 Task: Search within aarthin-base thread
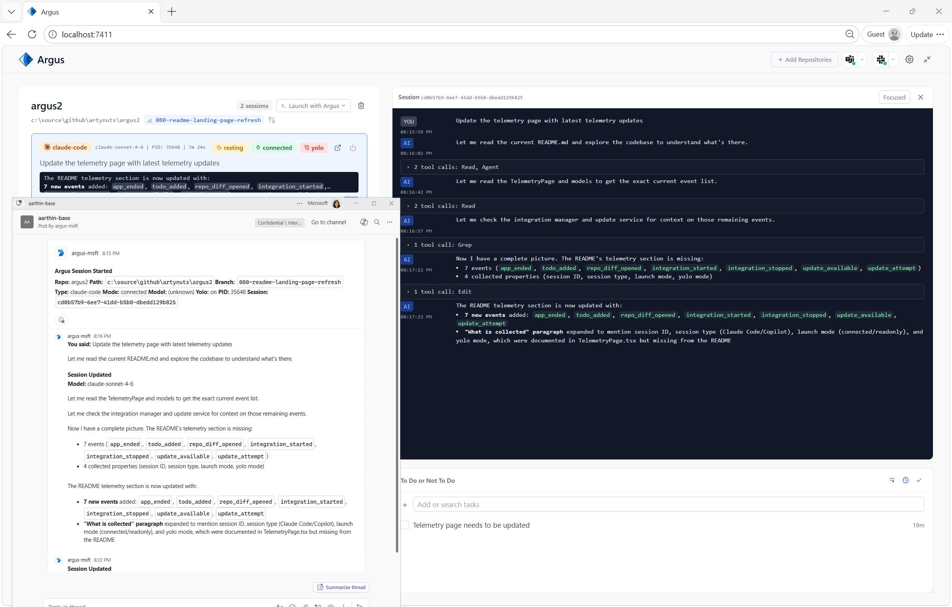pos(377,222)
